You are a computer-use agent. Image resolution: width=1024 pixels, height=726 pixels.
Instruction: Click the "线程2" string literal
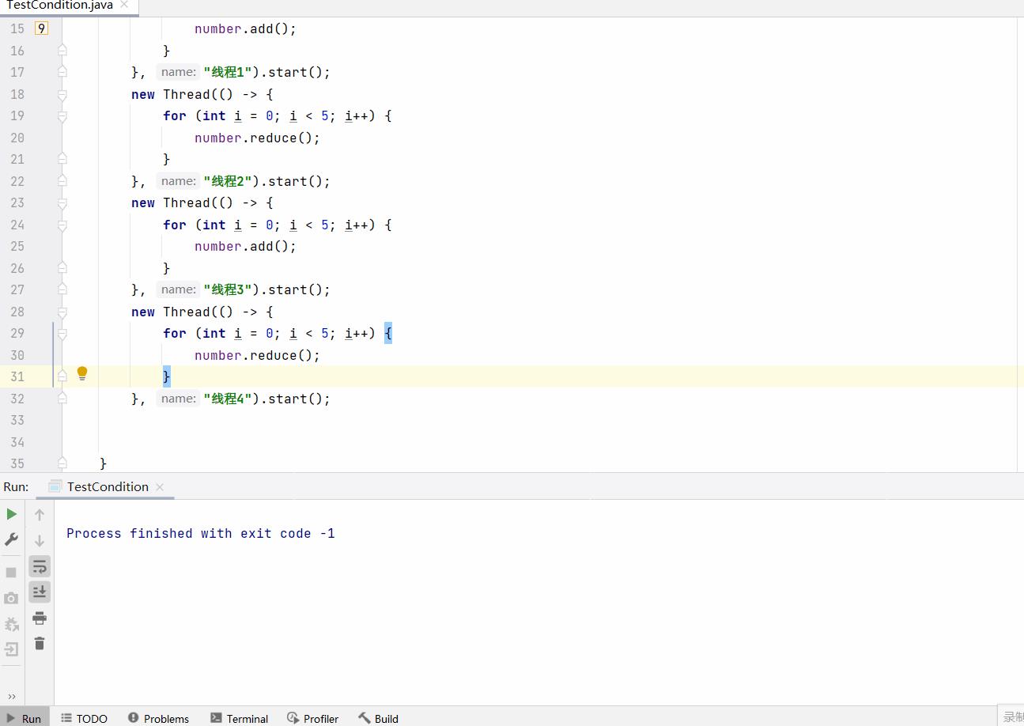227,181
